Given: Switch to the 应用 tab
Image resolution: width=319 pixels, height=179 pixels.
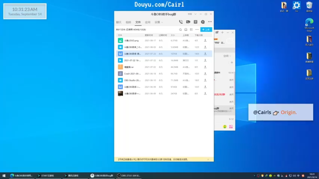Looking at the screenshot, I should [148, 22].
